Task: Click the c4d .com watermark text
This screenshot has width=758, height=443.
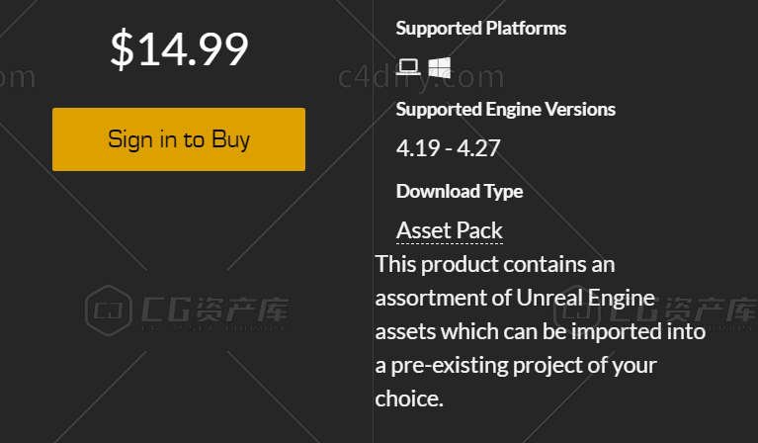Action: click(421, 77)
